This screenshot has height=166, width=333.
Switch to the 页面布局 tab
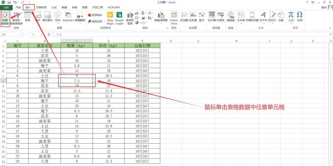pyautogui.click(x=41, y=7)
